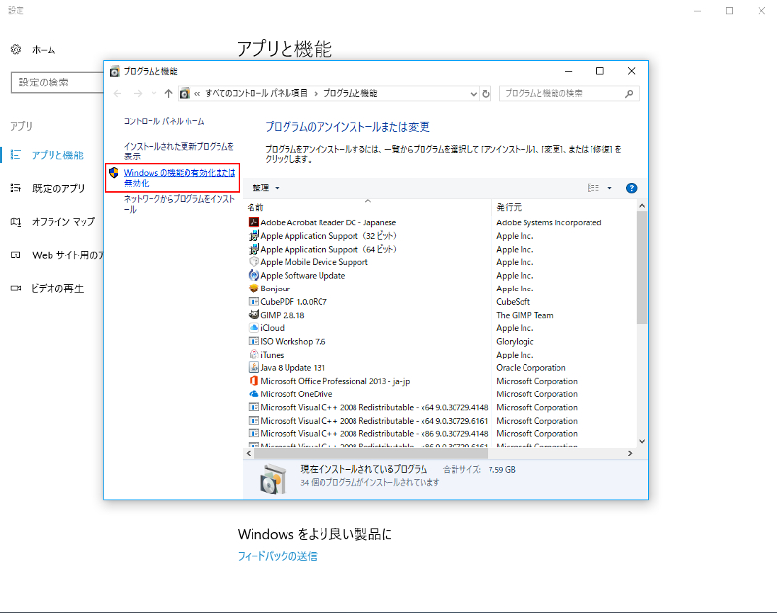Click the Apple Mobile Device Support shield icon

tap(253, 261)
